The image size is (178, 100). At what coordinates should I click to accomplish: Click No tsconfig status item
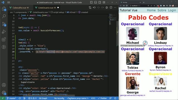59,98
